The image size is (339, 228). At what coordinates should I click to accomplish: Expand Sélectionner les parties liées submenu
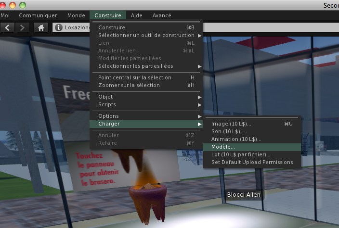coord(146,66)
